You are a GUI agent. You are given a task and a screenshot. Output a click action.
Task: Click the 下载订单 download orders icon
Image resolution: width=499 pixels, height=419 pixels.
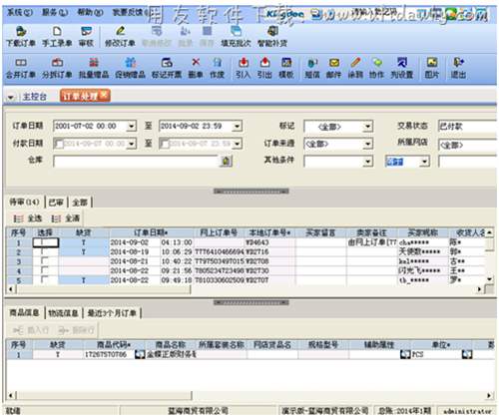pos(21,32)
